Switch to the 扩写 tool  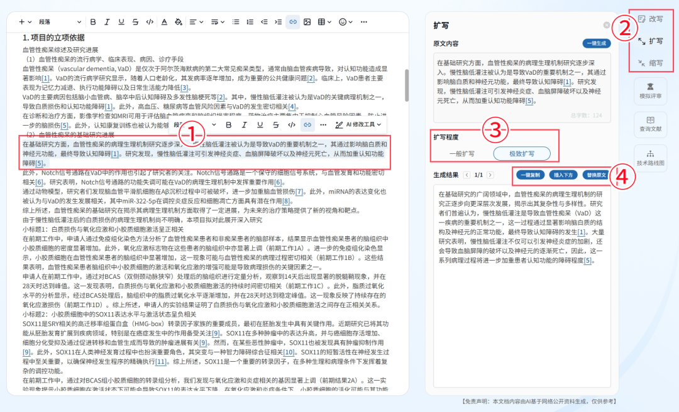651,41
